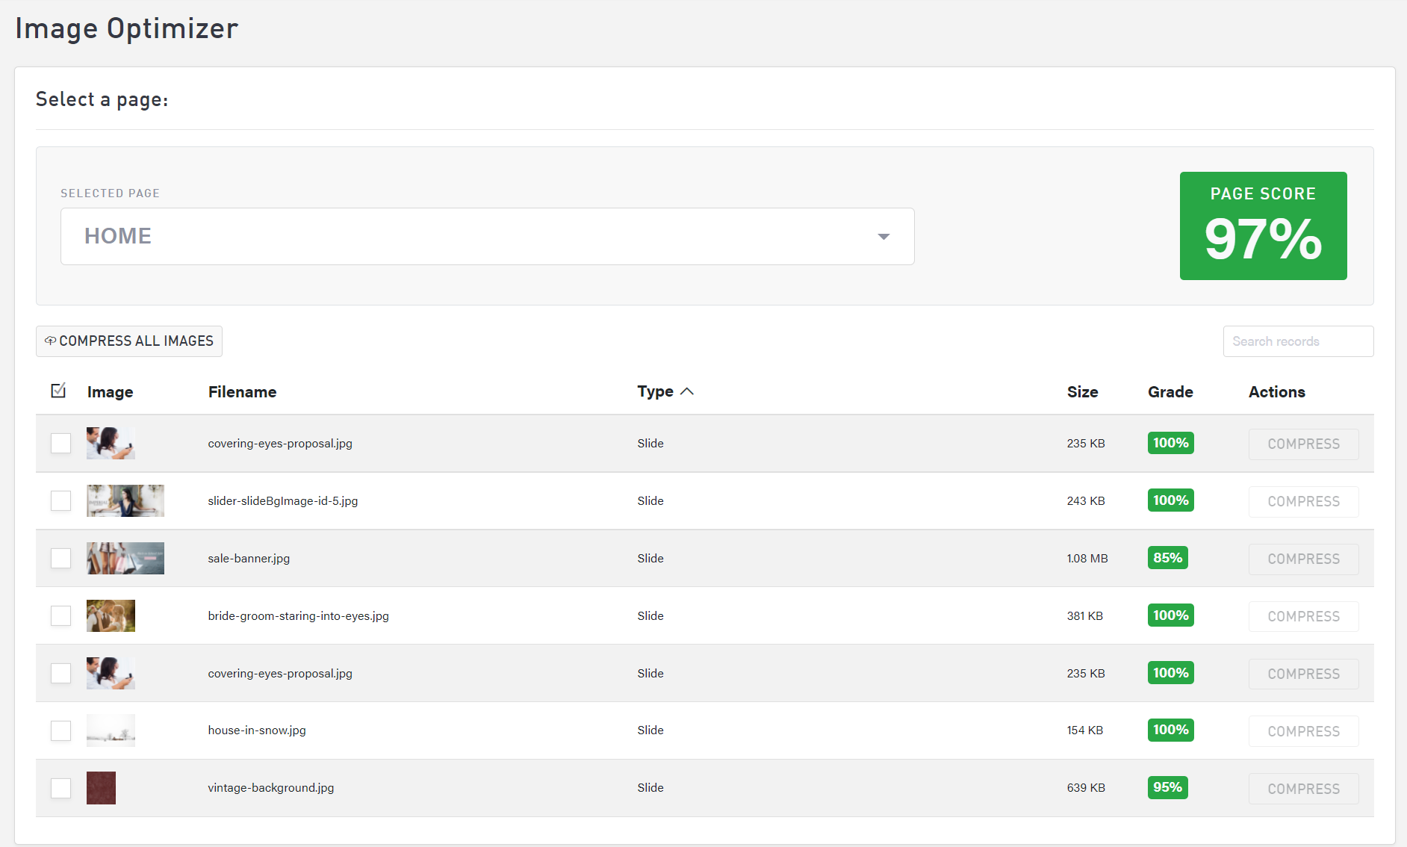Check the sale-banner.jpg row checkbox
This screenshot has height=847, width=1407.
[x=60, y=559]
